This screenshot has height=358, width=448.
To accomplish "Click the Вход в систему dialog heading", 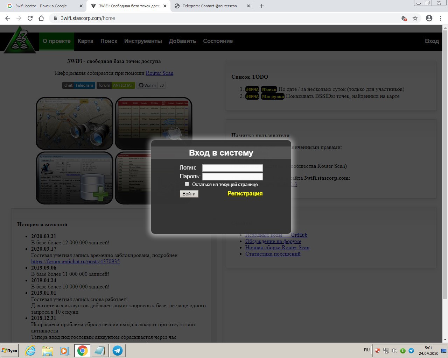I will click(221, 153).
